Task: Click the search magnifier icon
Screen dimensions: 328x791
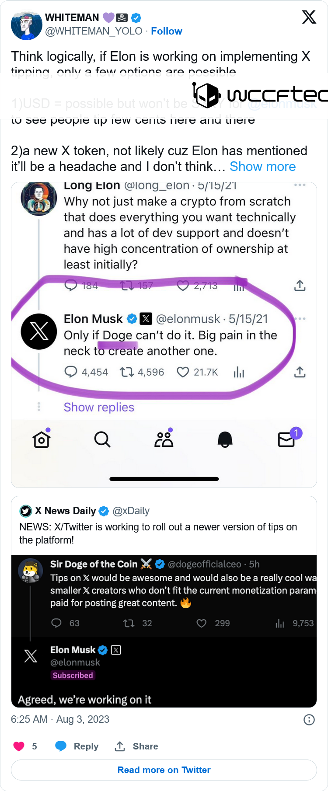Action: 102,439
